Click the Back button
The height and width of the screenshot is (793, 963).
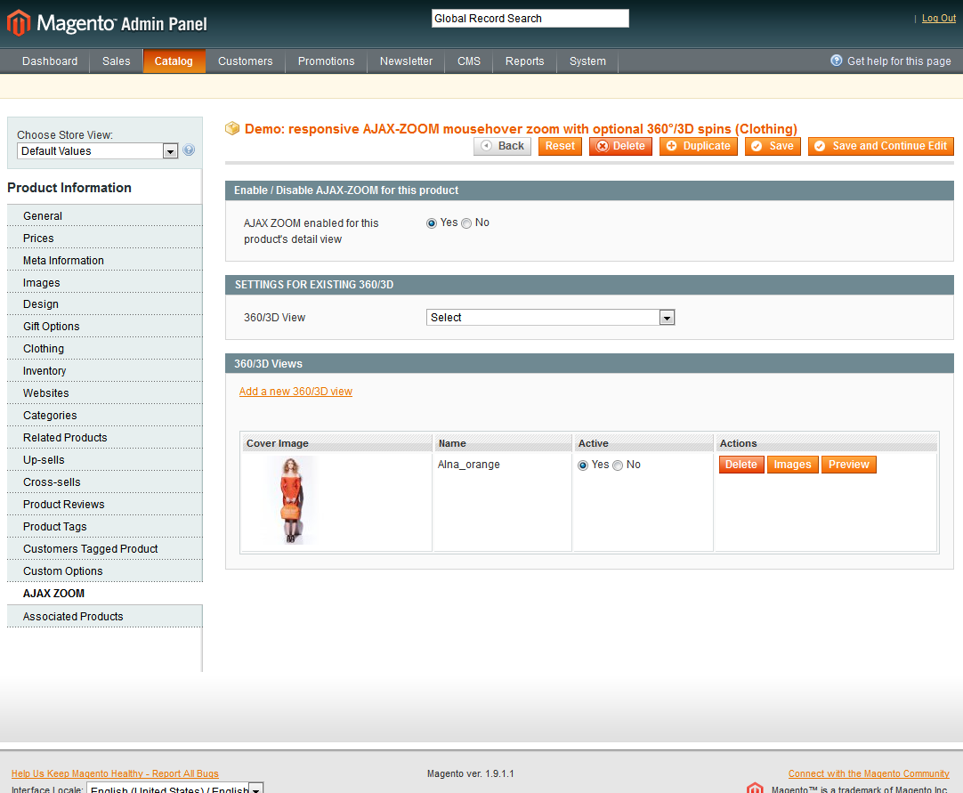(x=502, y=146)
